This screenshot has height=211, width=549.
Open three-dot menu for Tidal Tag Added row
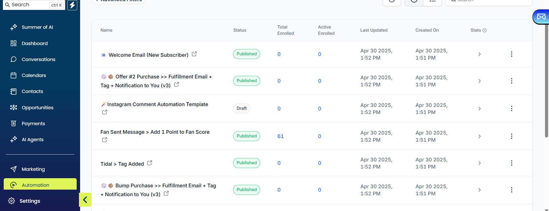click(512, 163)
